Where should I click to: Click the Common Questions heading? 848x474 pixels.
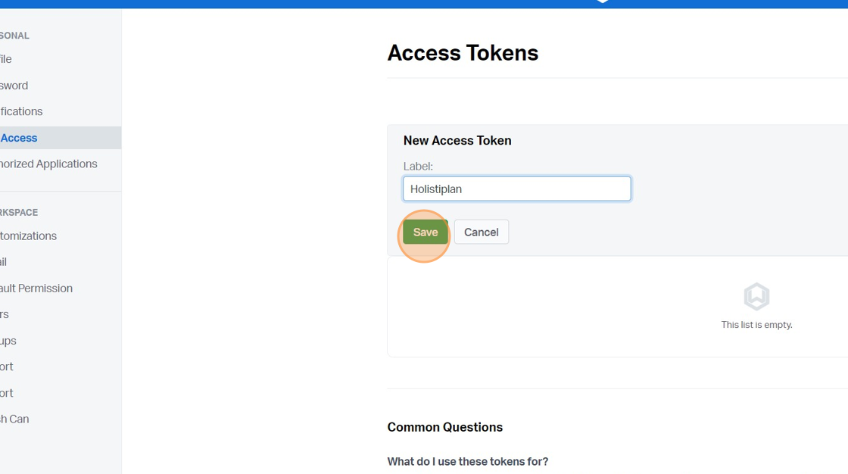click(444, 427)
